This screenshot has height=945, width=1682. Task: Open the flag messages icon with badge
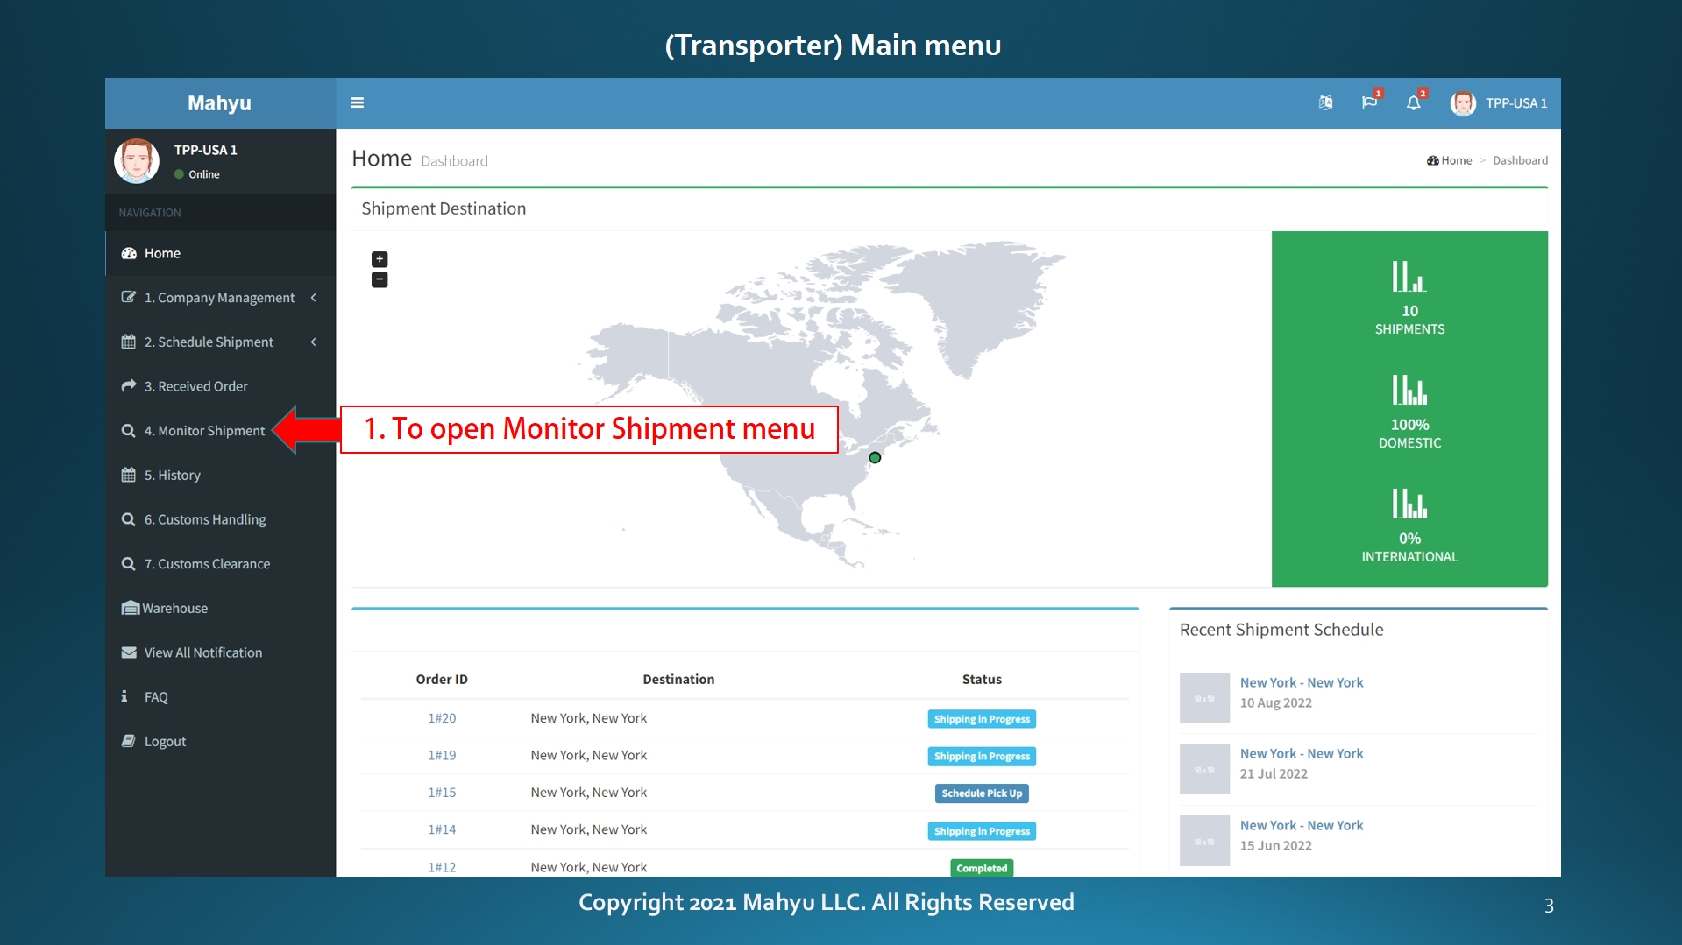pos(1369,102)
